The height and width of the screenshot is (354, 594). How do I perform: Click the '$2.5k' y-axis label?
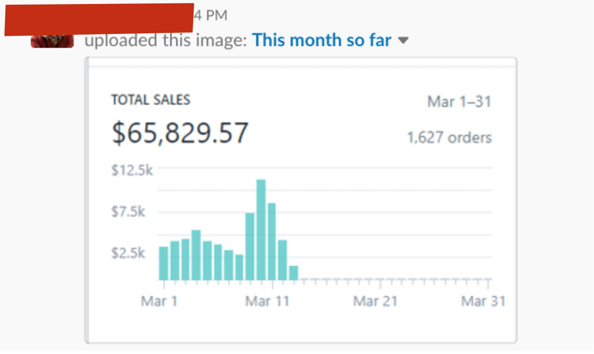pyautogui.click(x=129, y=253)
